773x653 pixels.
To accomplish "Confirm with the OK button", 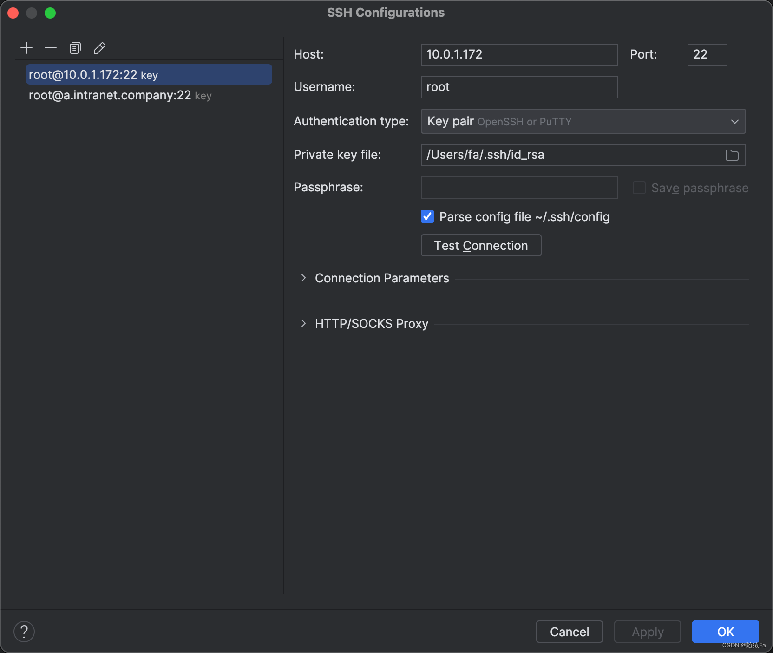I will [x=725, y=632].
